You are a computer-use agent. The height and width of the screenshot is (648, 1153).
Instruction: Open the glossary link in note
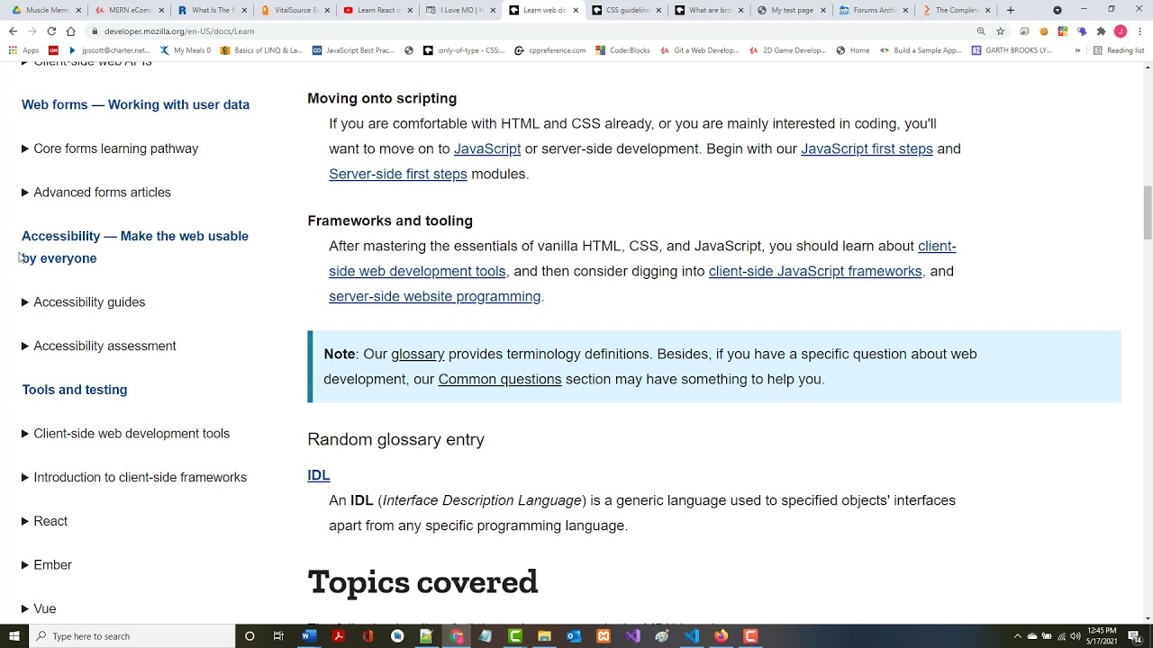point(418,354)
